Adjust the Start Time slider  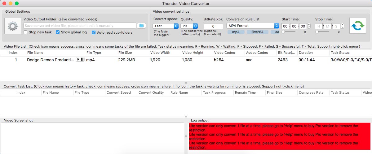click(x=283, y=32)
